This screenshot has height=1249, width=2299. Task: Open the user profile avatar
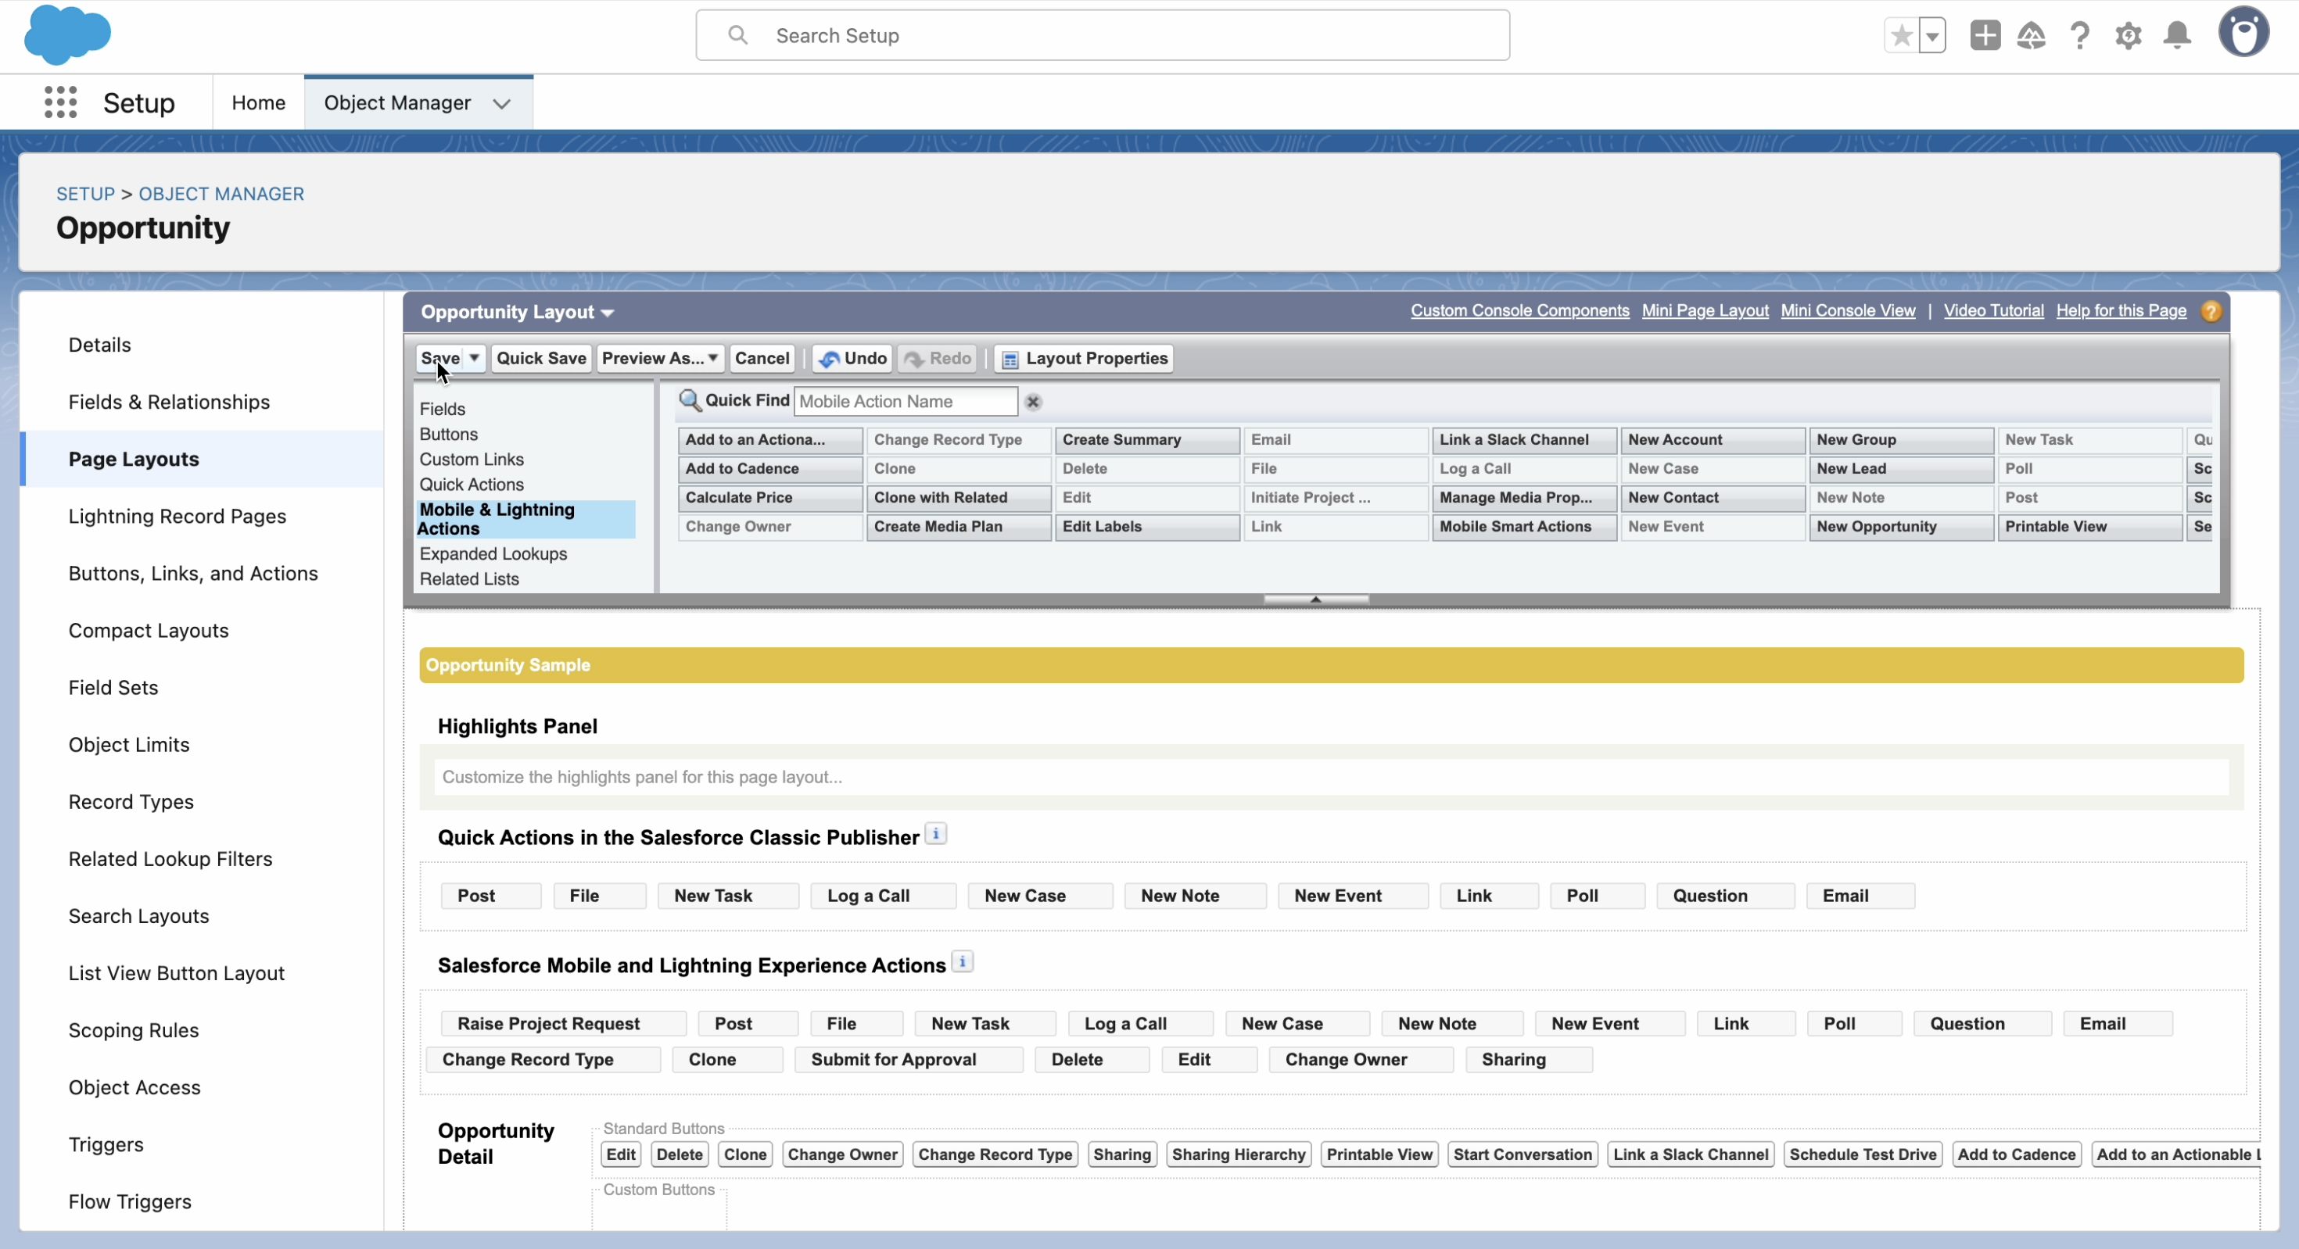pyautogui.click(x=2243, y=34)
